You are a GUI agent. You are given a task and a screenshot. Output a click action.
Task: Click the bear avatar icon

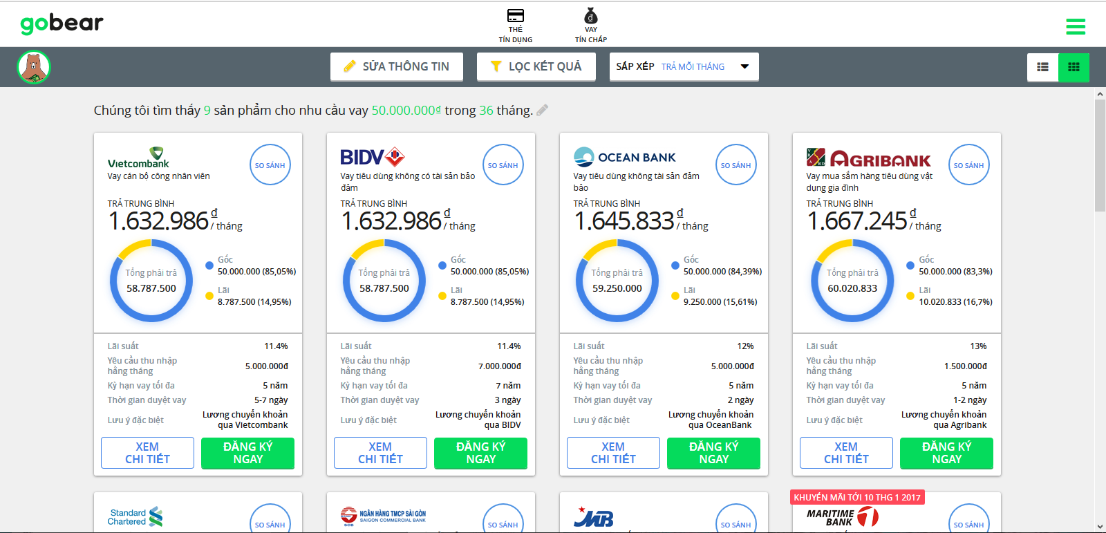(x=34, y=67)
